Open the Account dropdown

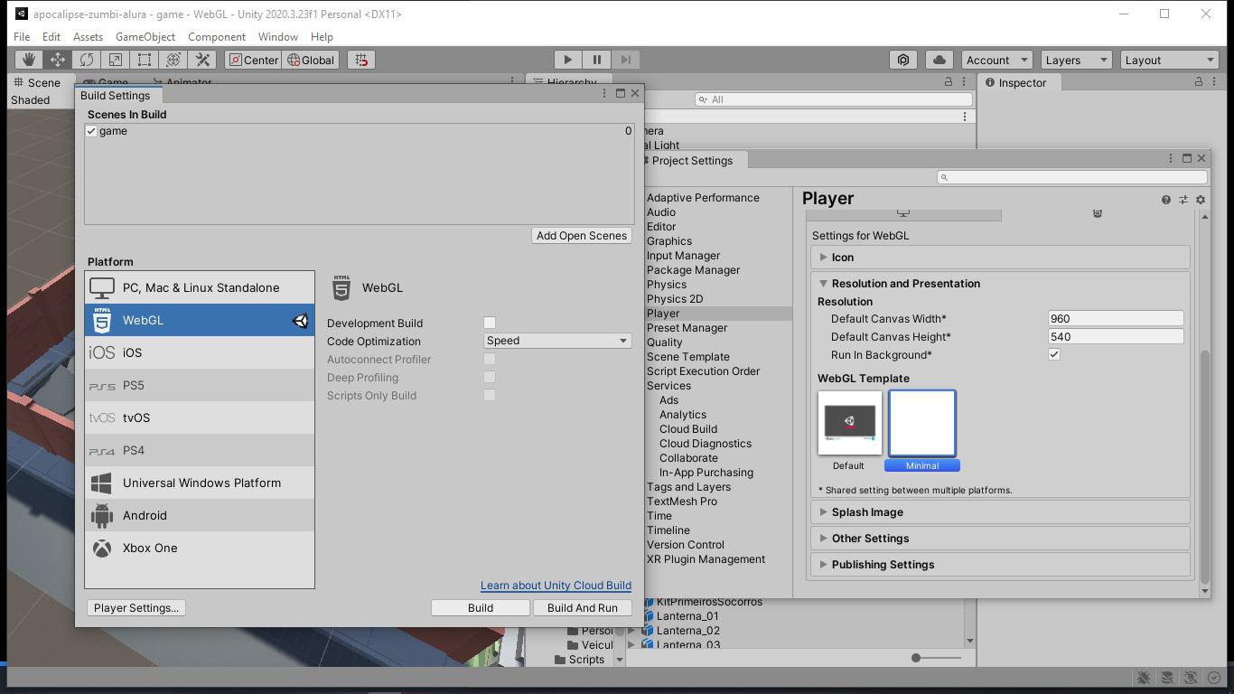(996, 60)
